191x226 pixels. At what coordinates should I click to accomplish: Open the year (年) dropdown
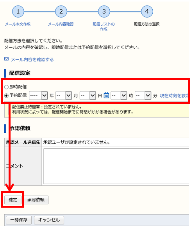point(38,95)
